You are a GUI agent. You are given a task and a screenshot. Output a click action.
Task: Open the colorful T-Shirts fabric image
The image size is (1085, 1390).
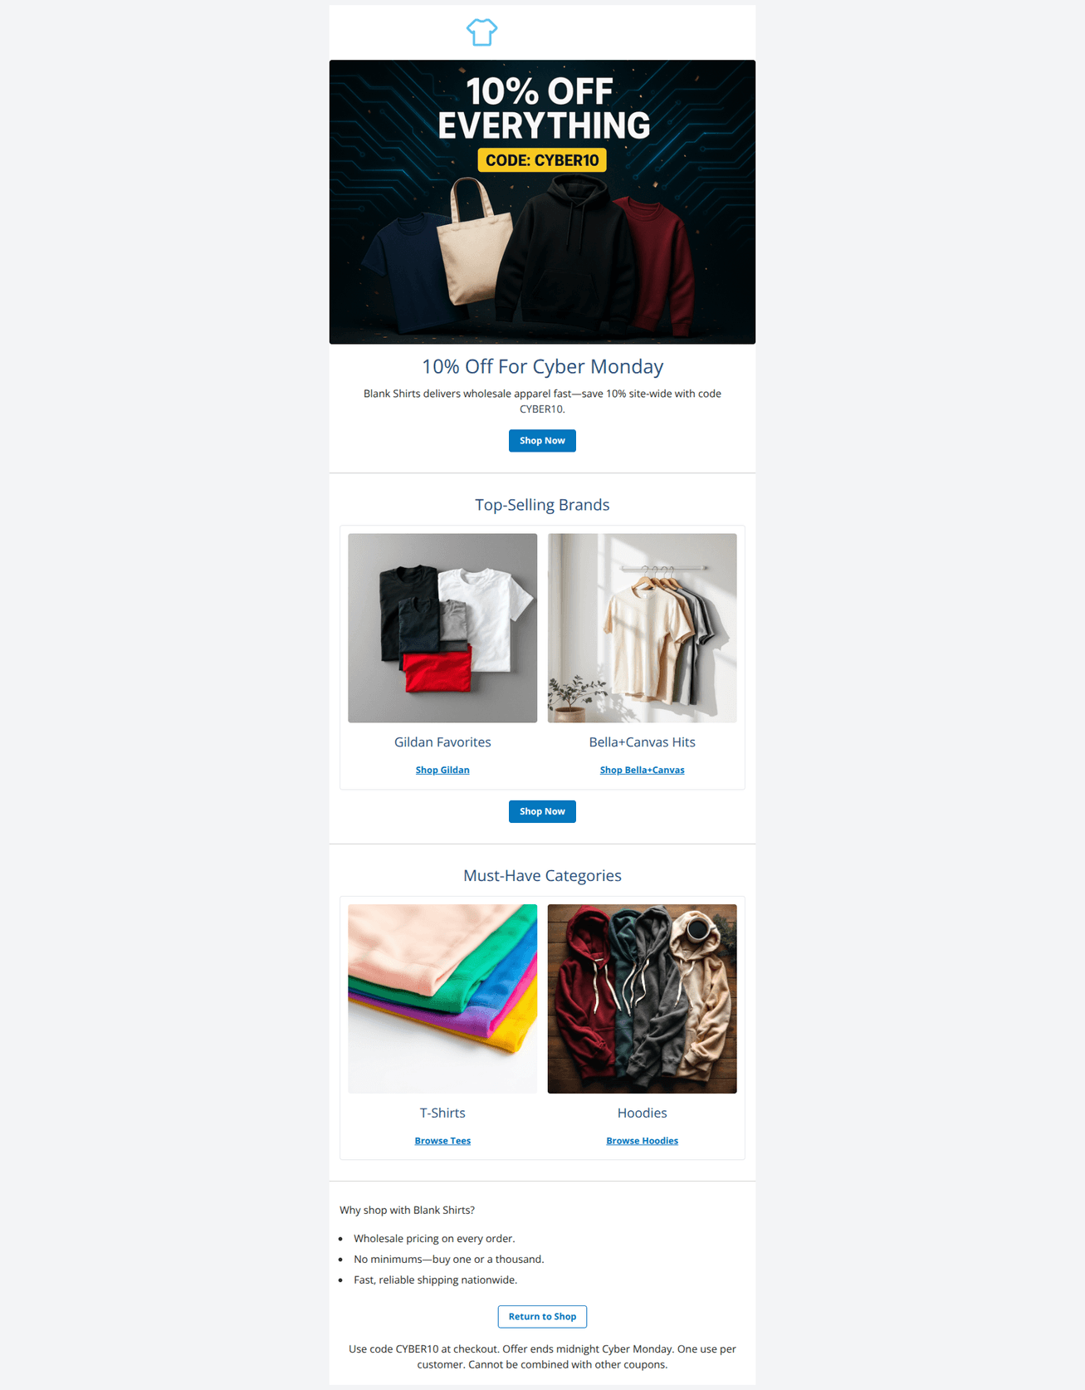click(442, 999)
